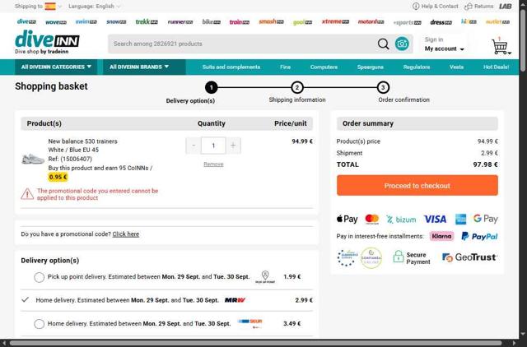Open the Spearguns category
The height and width of the screenshot is (347, 527).
pos(370,67)
